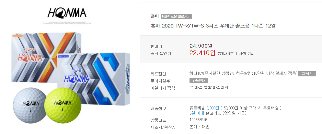The height and width of the screenshot is (134, 322).
Task: Click the 3,000원 shipping fee link
Action: (213, 108)
